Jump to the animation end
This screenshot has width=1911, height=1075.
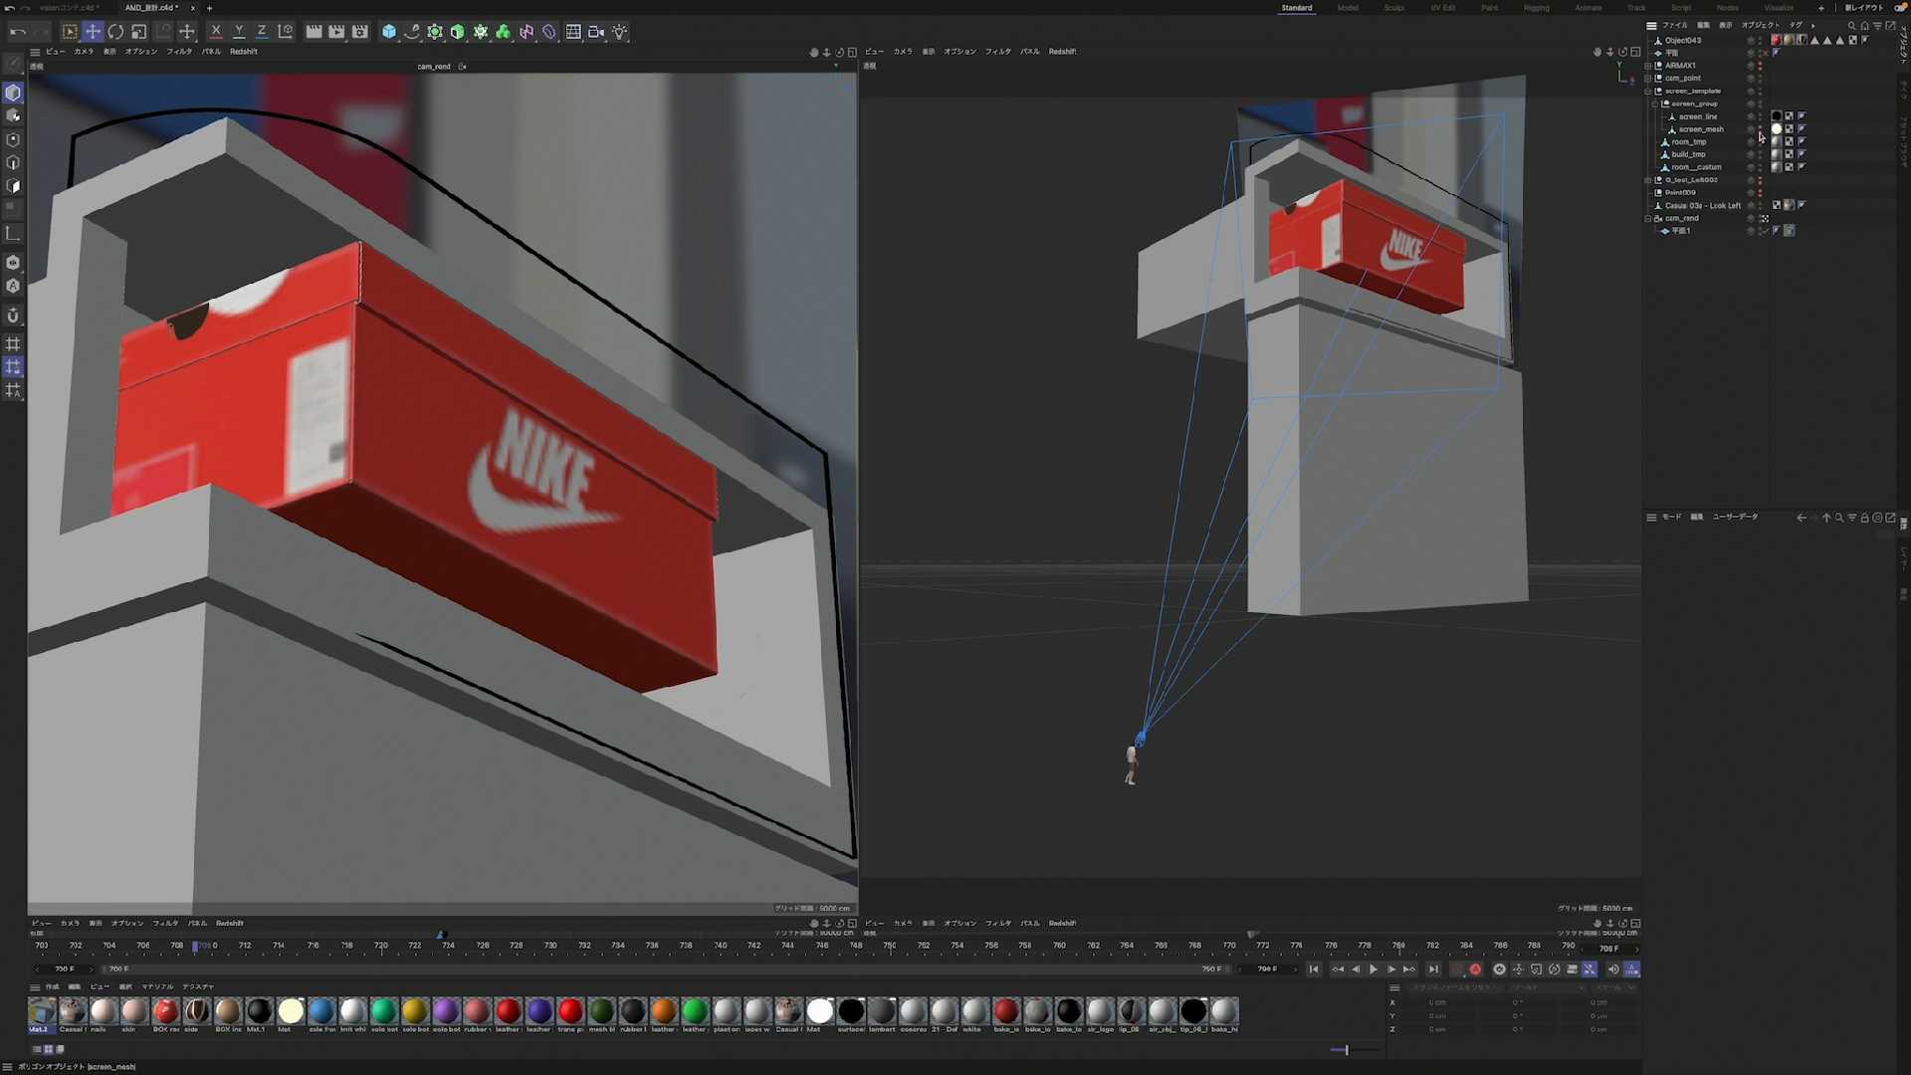(x=1433, y=969)
